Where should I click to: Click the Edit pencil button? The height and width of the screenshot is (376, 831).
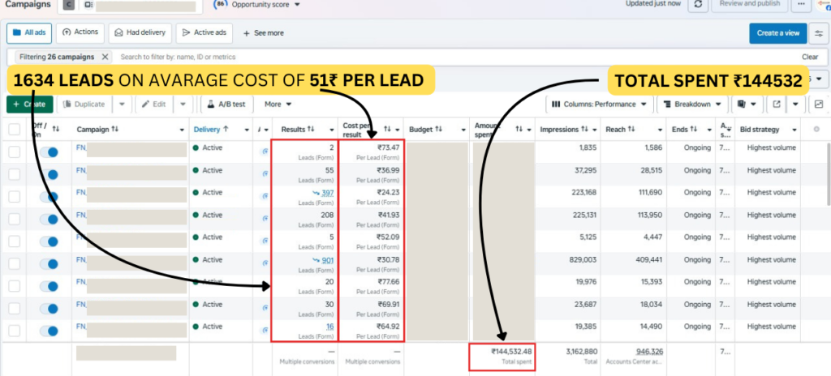point(153,105)
